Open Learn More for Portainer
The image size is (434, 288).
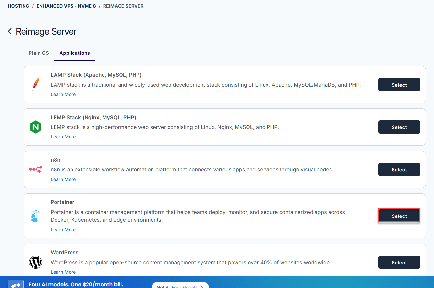(63, 230)
